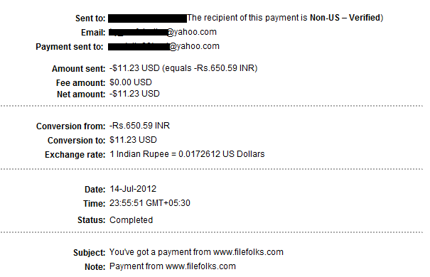Click www.filefolks.com in the Note line

tap(200, 266)
